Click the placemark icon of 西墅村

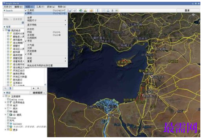click(11, 46)
